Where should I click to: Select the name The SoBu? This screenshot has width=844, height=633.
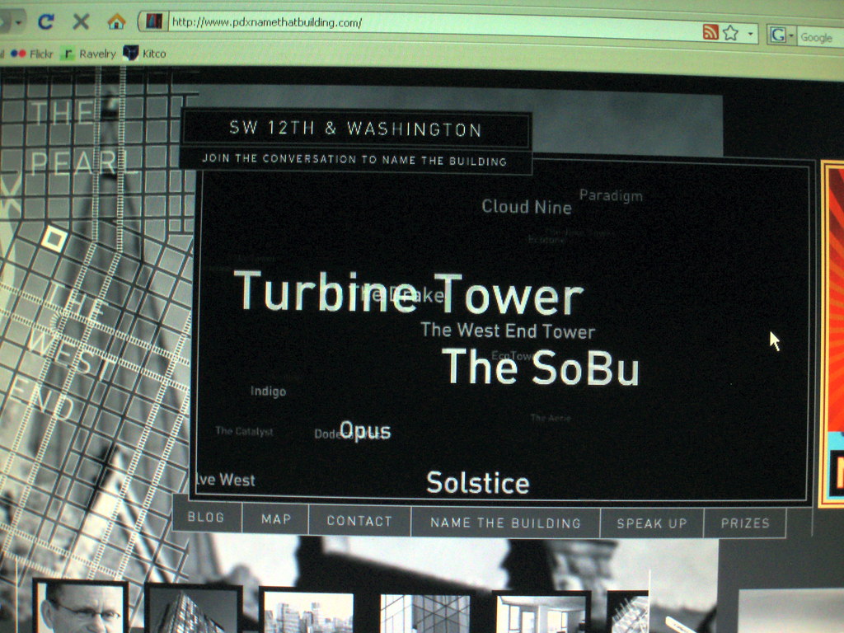point(541,368)
